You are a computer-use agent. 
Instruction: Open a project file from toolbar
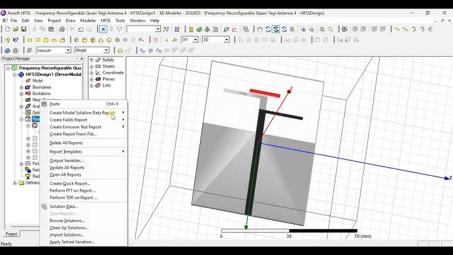16,29
